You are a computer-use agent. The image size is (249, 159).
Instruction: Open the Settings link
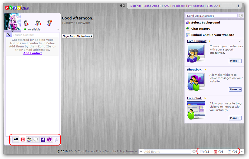pyautogui.click(x=136, y=6)
